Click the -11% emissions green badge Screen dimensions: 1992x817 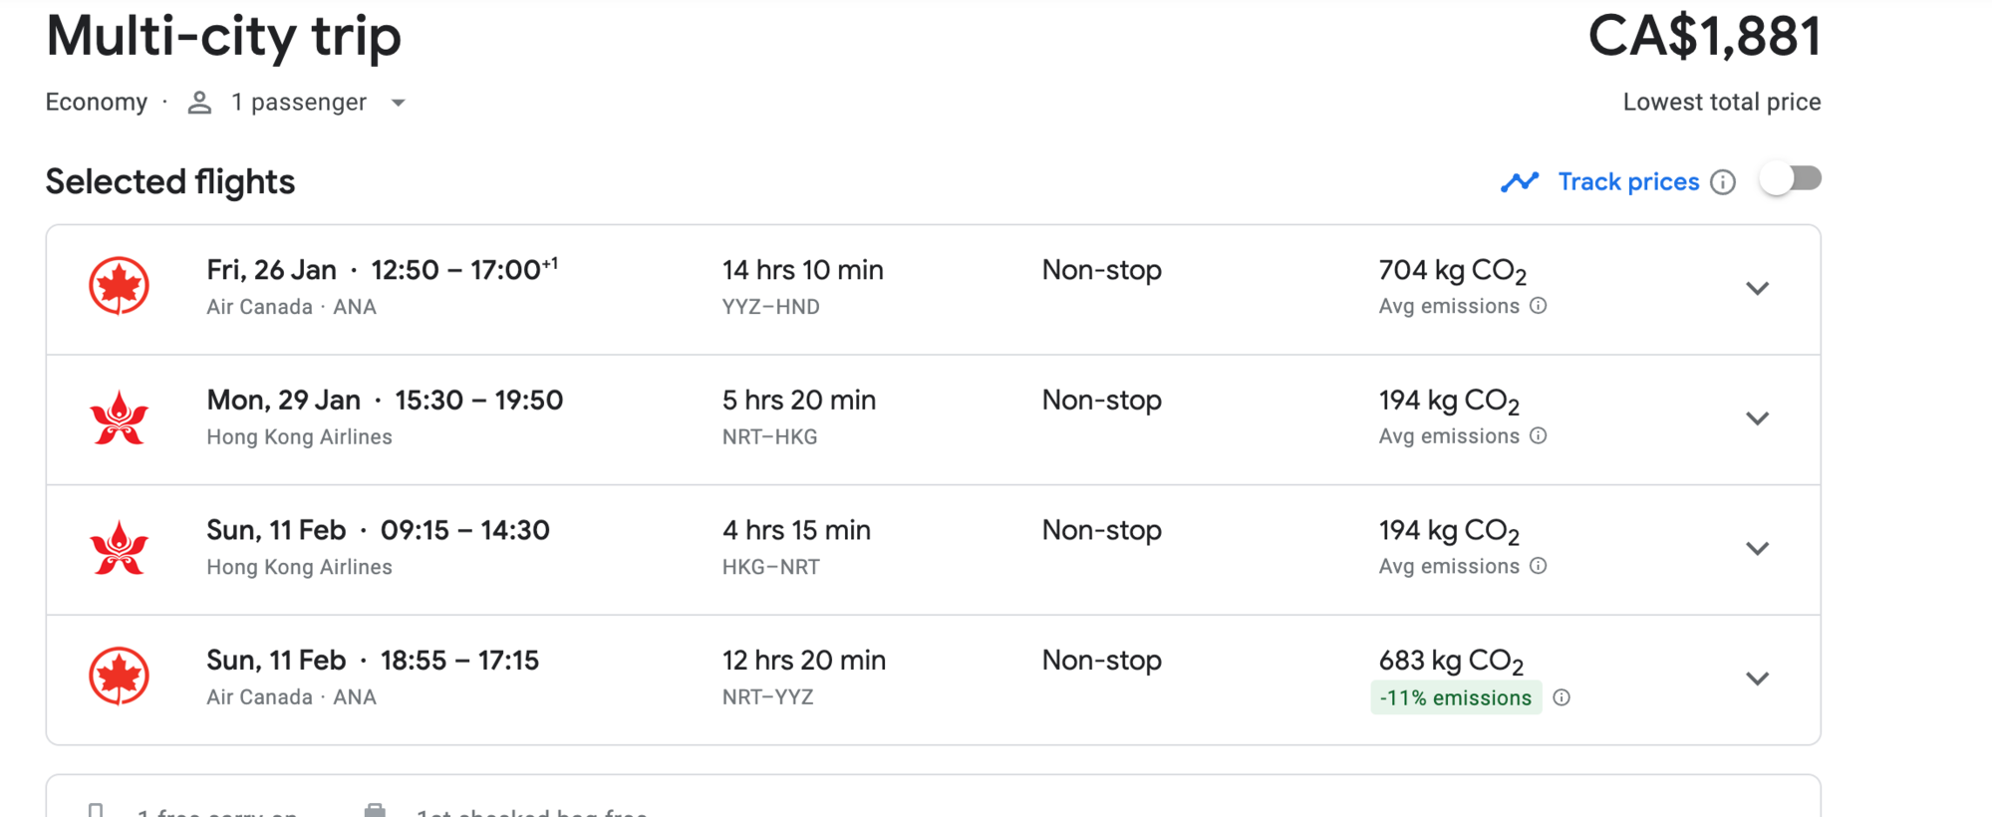pos(1456,697)
